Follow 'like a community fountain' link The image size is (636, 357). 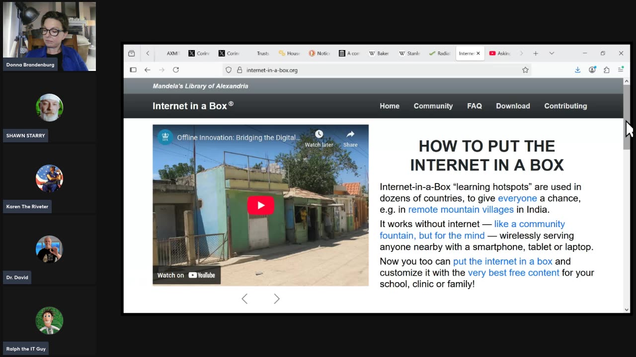[x=472, y=230]
